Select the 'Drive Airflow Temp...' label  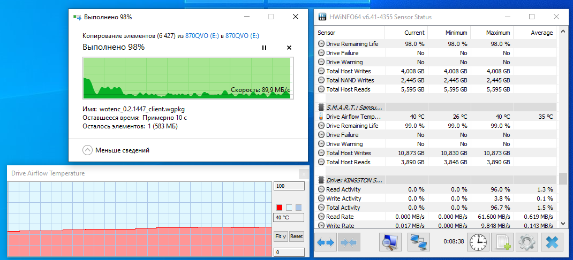pyautogui.click(x=354, y=117)
